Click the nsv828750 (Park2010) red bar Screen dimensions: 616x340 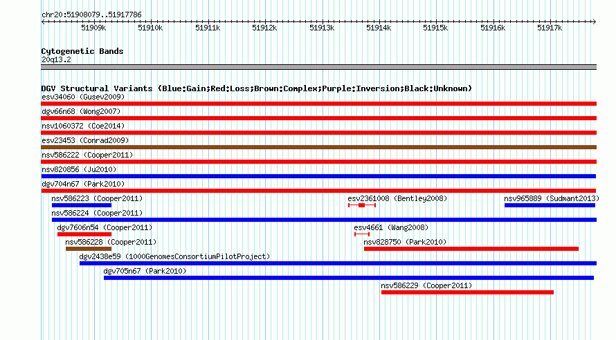click(x=471, y=249)
